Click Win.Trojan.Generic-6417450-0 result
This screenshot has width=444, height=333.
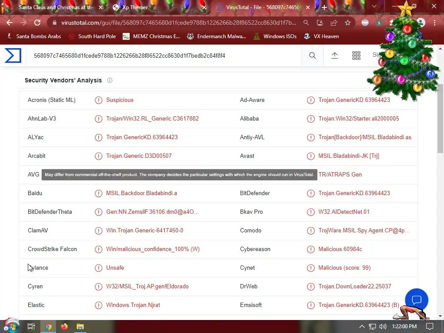click(x=145, y=231)
